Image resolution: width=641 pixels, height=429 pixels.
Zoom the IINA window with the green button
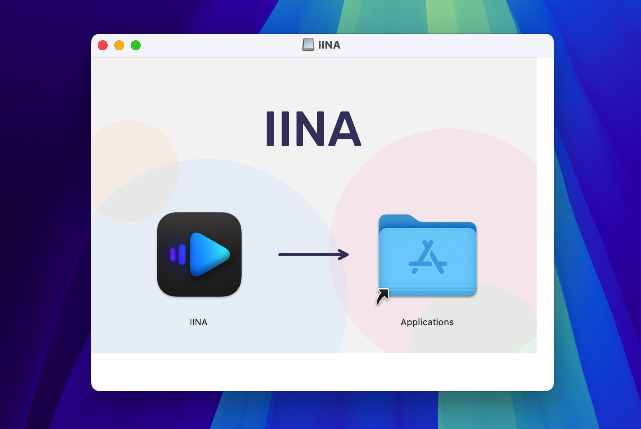click(x=136, y=45)
